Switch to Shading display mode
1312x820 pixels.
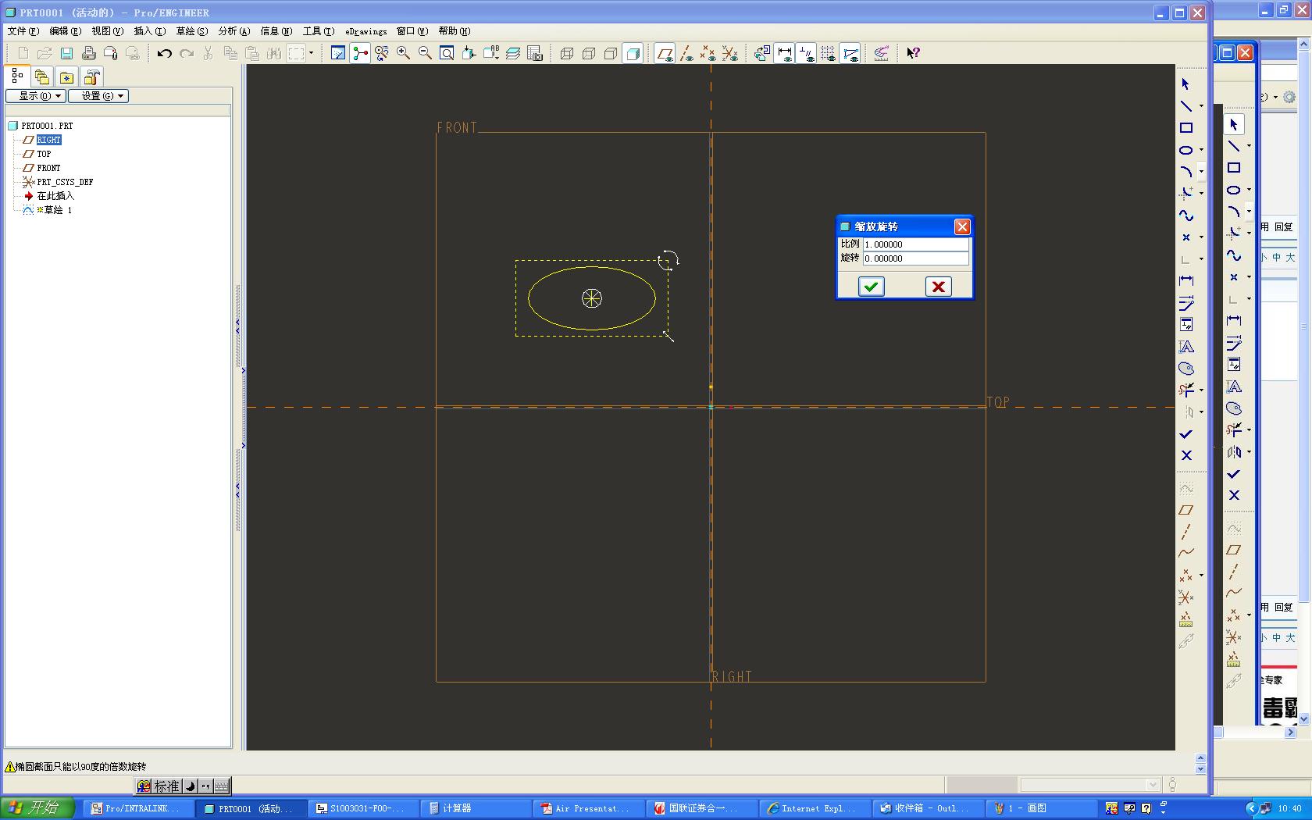click(x=633, y=53)
